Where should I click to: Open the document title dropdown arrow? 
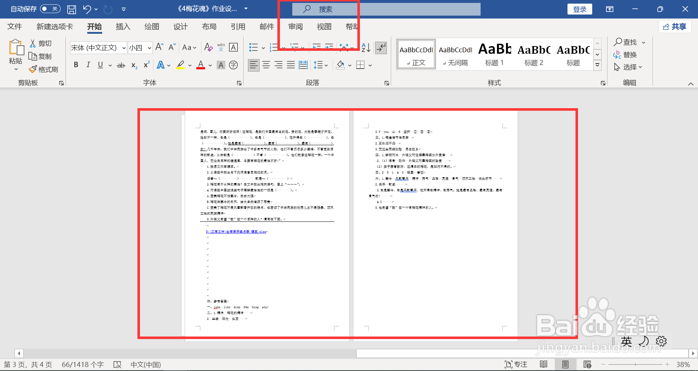tap(246, 9)
